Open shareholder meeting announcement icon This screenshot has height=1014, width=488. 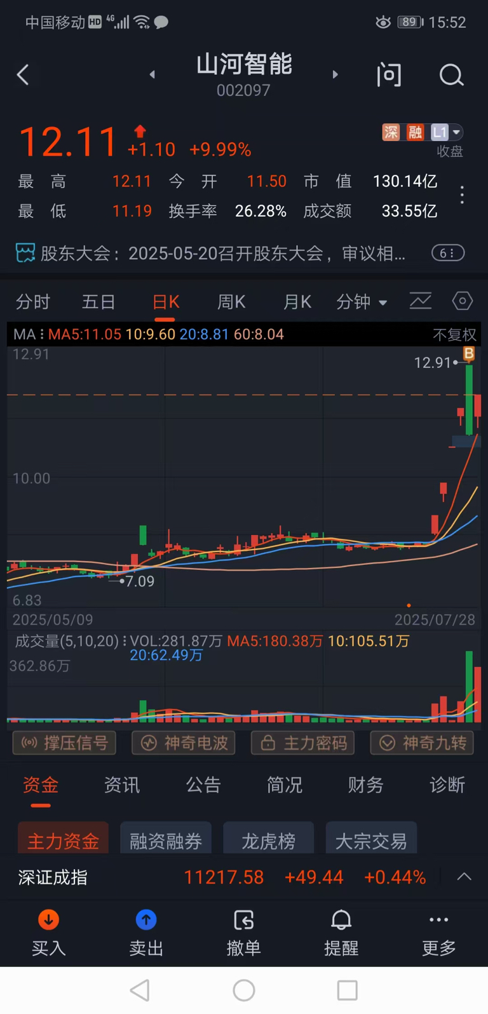click(25, 253)
